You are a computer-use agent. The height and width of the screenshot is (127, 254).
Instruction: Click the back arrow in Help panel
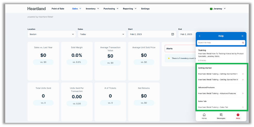click(x=200, y=36)
